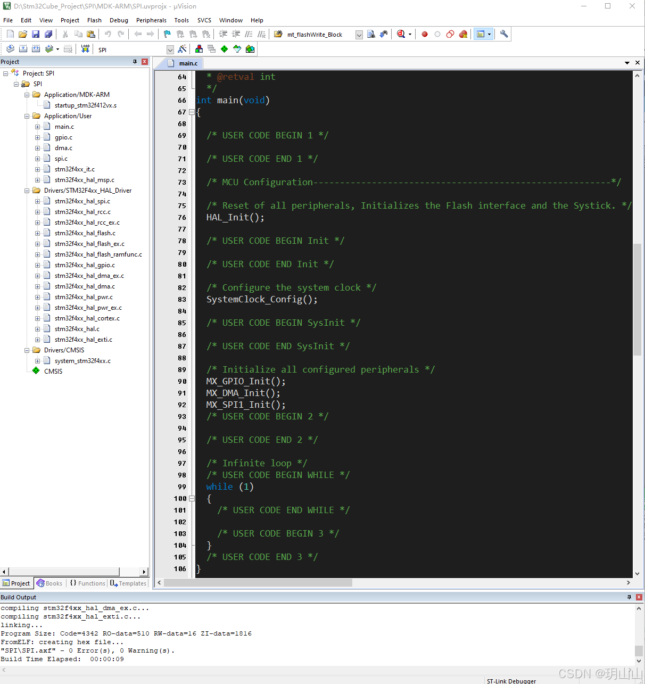Toggle bookmark with the flag icon
The width and height of the screenshot is (645, 684).
[167, 34]
